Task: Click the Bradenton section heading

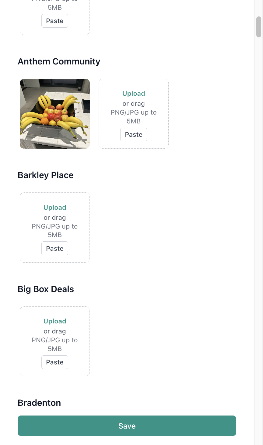Action: (39, 402)
